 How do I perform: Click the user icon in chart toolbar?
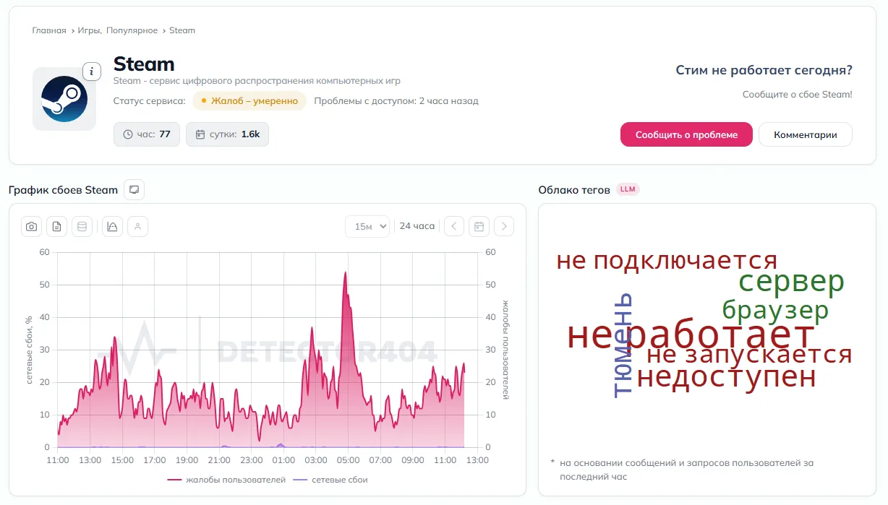tap(137, 226)
